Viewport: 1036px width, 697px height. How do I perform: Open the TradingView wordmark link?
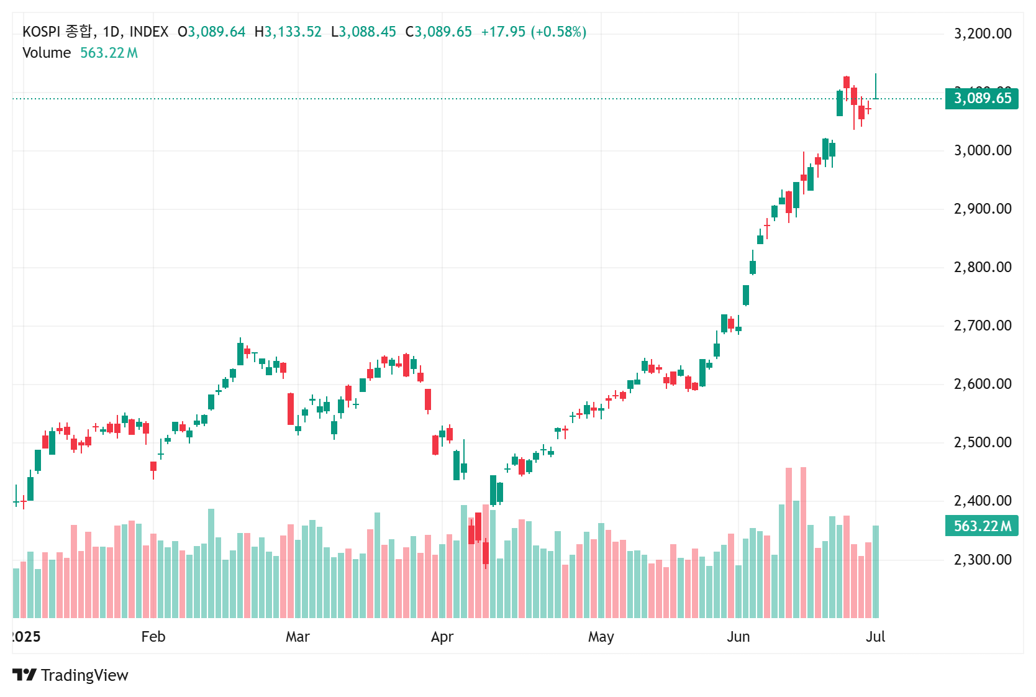coord(84,675)
